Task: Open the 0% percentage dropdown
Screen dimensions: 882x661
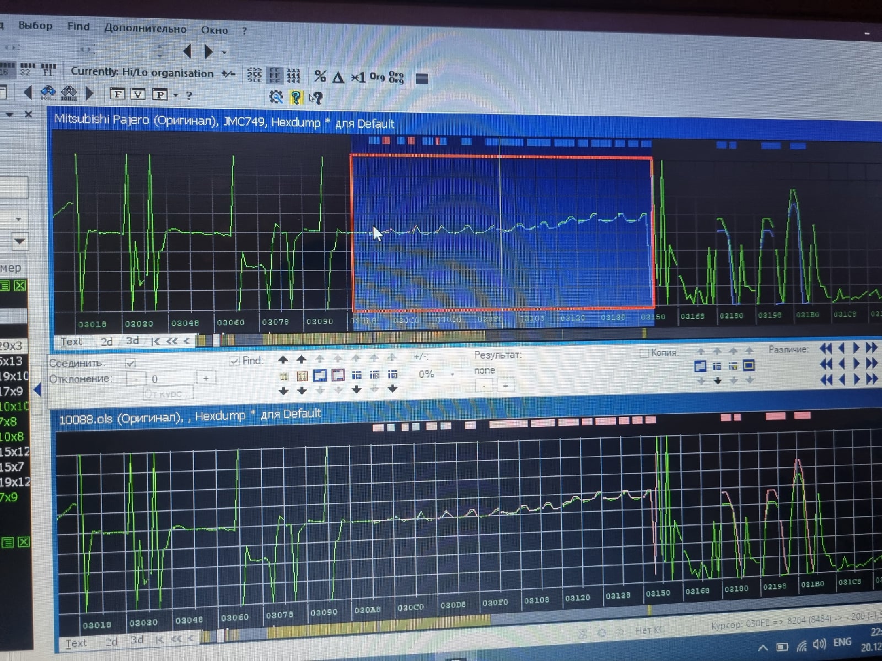Action: 453,375
